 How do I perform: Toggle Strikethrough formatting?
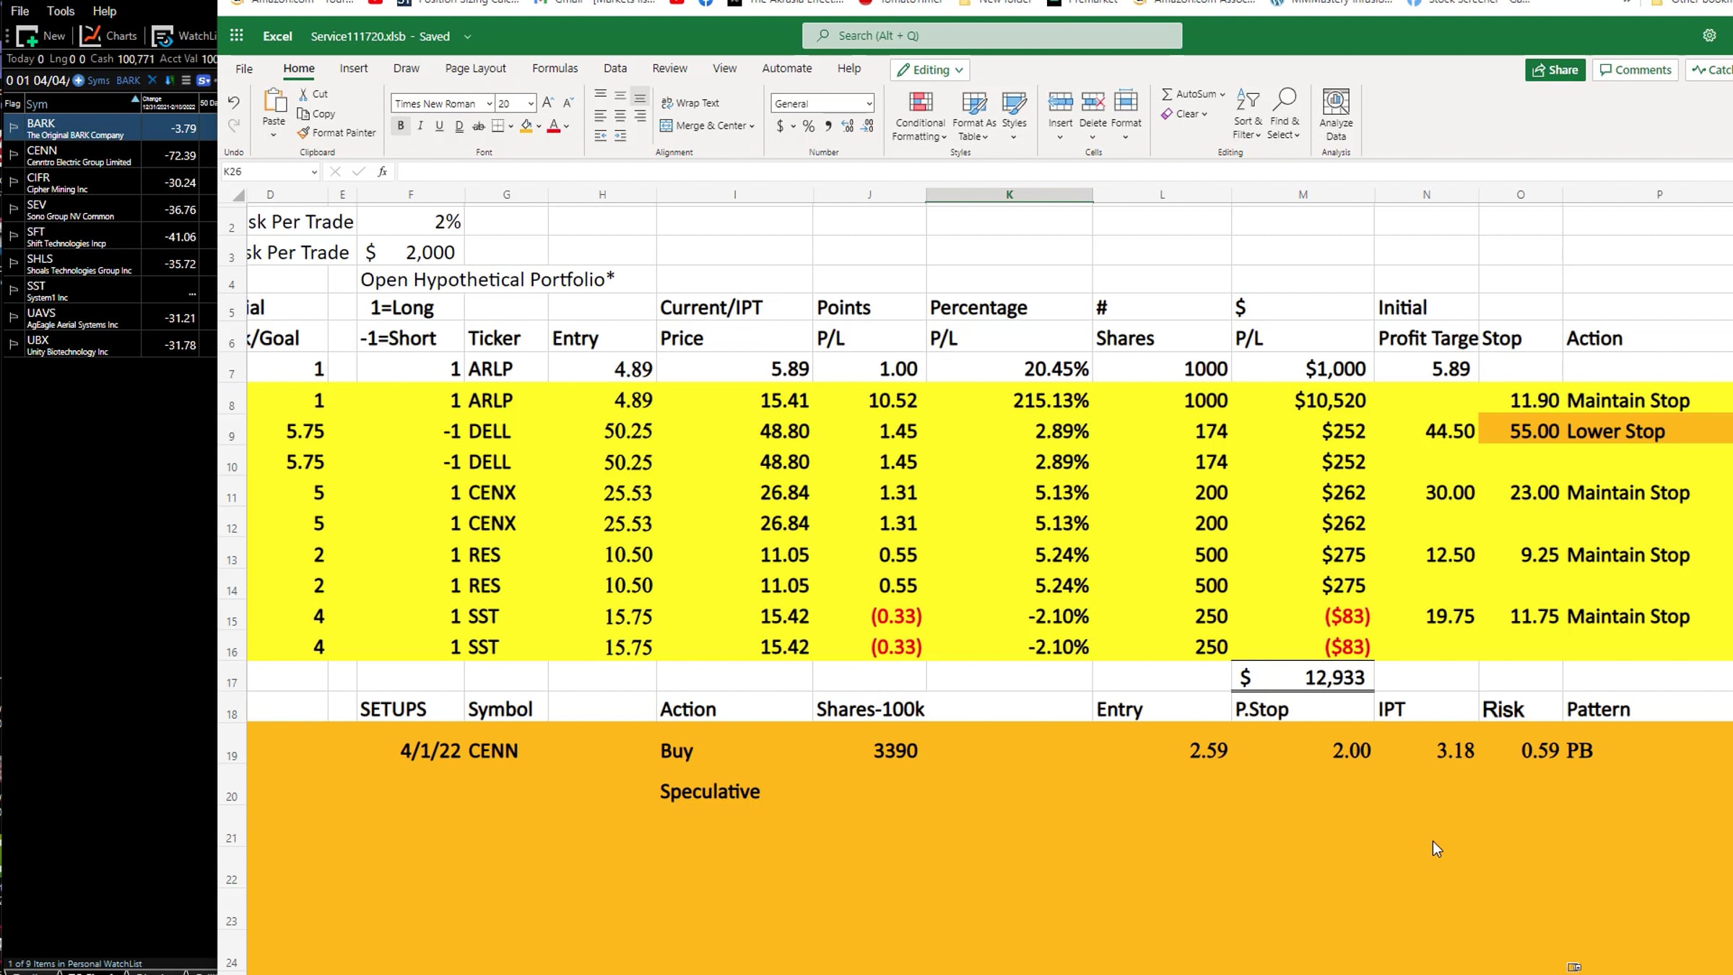click(479, 126)
